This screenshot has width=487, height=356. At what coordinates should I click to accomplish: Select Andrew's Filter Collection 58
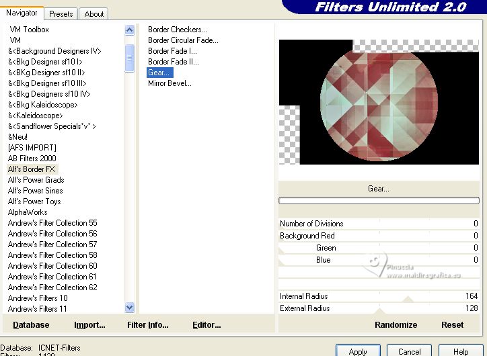(x=52, y=255)
